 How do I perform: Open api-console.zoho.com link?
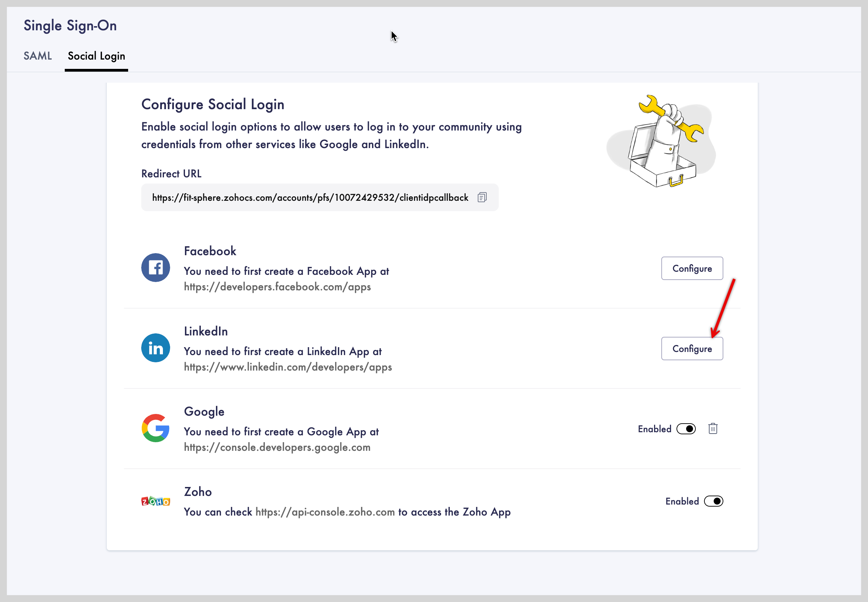coord(325,512)
